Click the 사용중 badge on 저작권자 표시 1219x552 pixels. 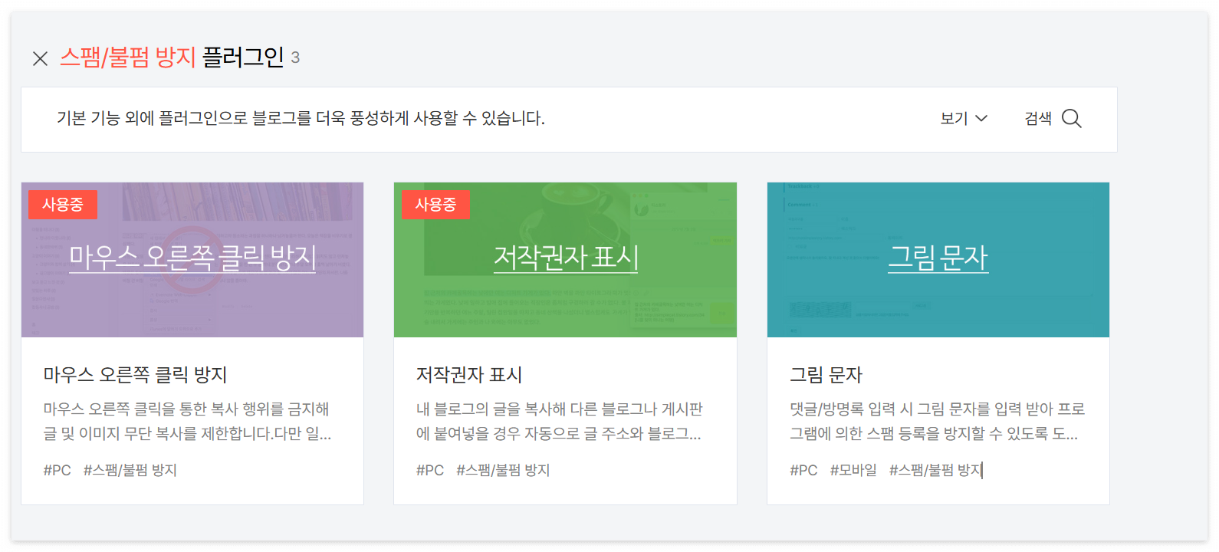(x=435, y=205)
